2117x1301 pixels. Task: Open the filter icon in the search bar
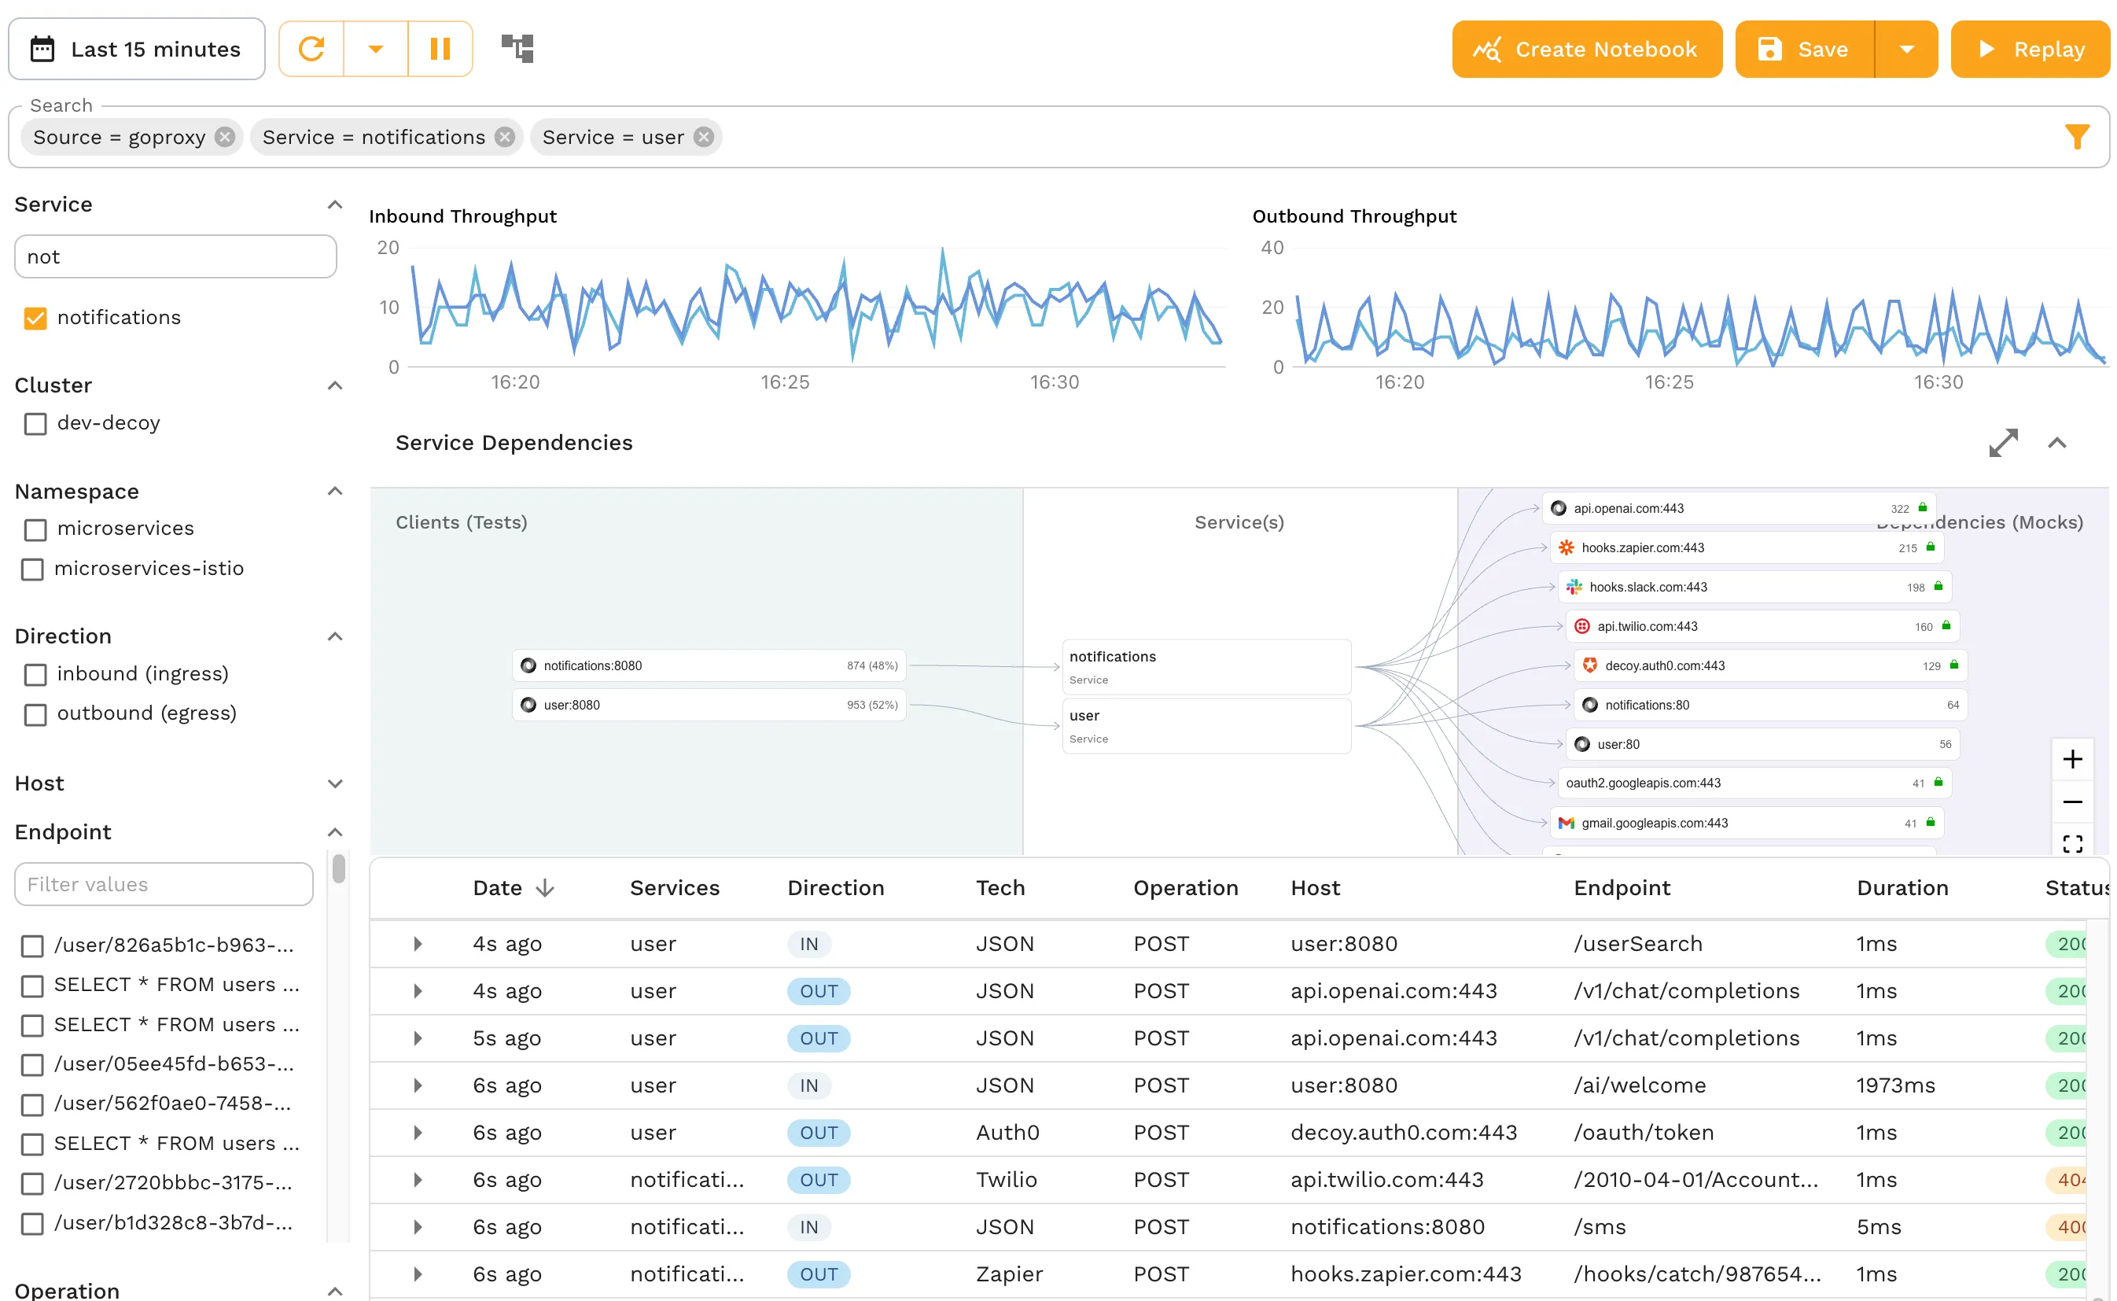[x=2078, y=136]
